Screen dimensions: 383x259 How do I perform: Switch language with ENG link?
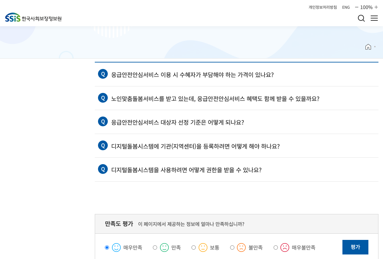pos(346,7)
